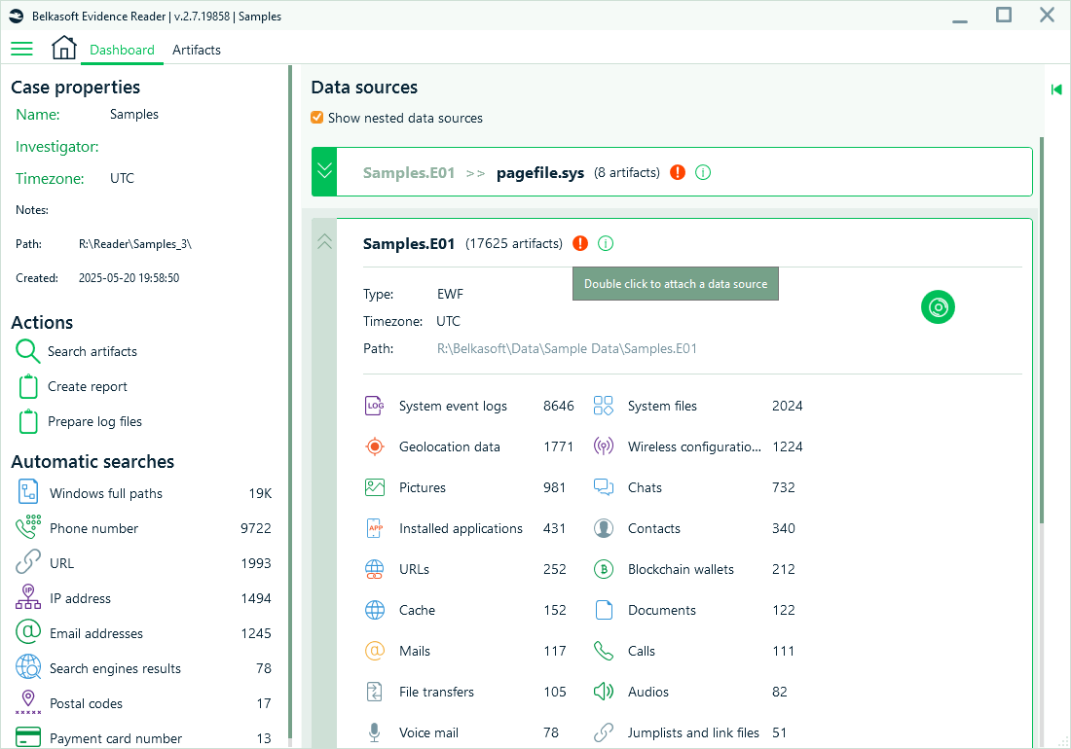Click the Blockchain wallets bitcoin icon
The height and width of the screenshot is (749, 1071).
pos(603,569)
